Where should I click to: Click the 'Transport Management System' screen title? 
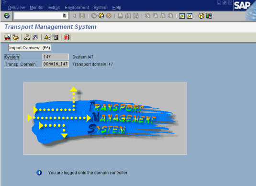coord(50,27)
